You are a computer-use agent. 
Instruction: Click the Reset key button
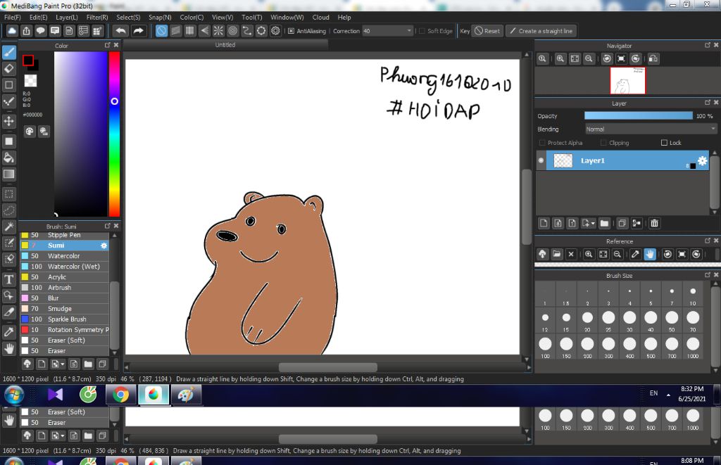(487, 31)
